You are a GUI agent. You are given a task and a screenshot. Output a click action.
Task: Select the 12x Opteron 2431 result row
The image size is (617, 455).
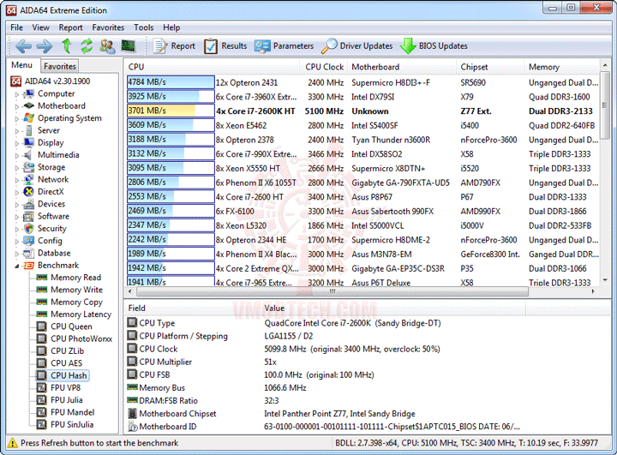pyautogui.click(x=362, y=82)
